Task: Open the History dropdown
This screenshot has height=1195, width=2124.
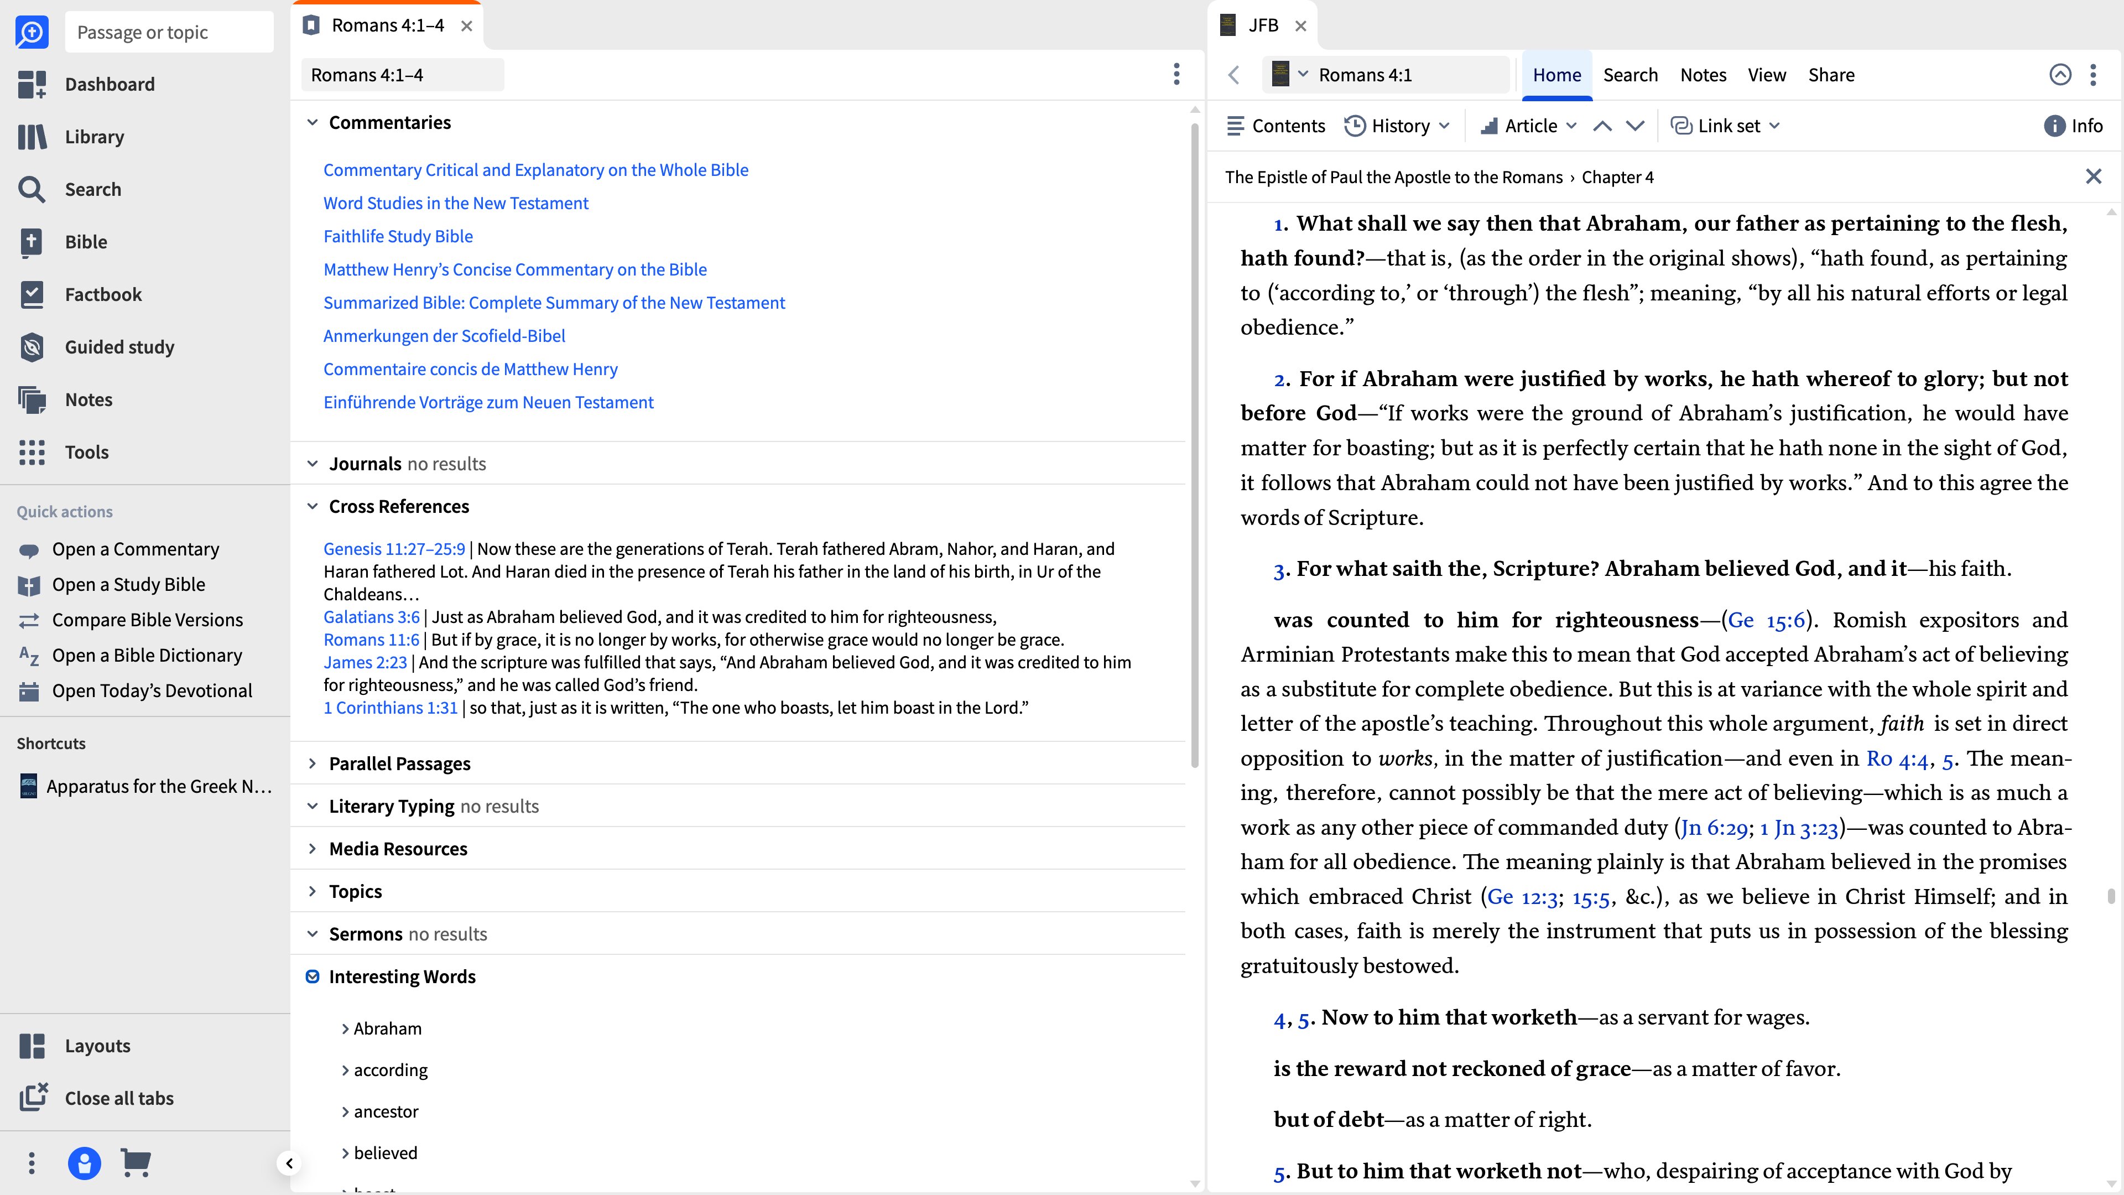Action: click(x=1397, y=126)
